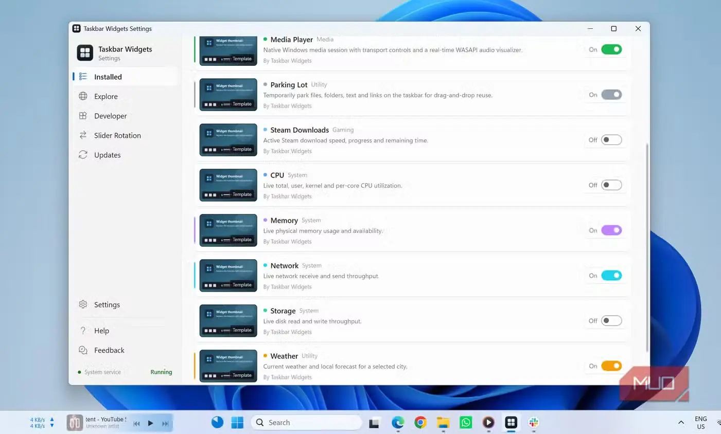The width and height of the screenshot is (721, 434).
Task: Click the 'Running' system service status
Action: point(161,372)
